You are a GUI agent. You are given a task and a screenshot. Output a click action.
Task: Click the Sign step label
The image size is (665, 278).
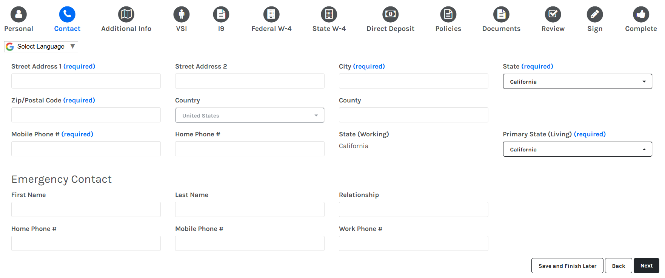[595, 29]
